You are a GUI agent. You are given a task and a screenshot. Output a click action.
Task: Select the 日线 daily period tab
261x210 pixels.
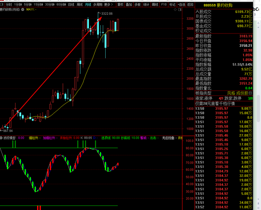(71, 4)
